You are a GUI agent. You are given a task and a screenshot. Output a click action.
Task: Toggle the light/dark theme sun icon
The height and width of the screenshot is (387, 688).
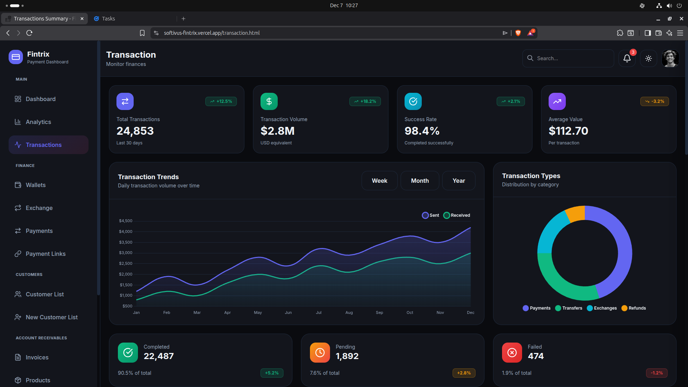tap(648, 58)
